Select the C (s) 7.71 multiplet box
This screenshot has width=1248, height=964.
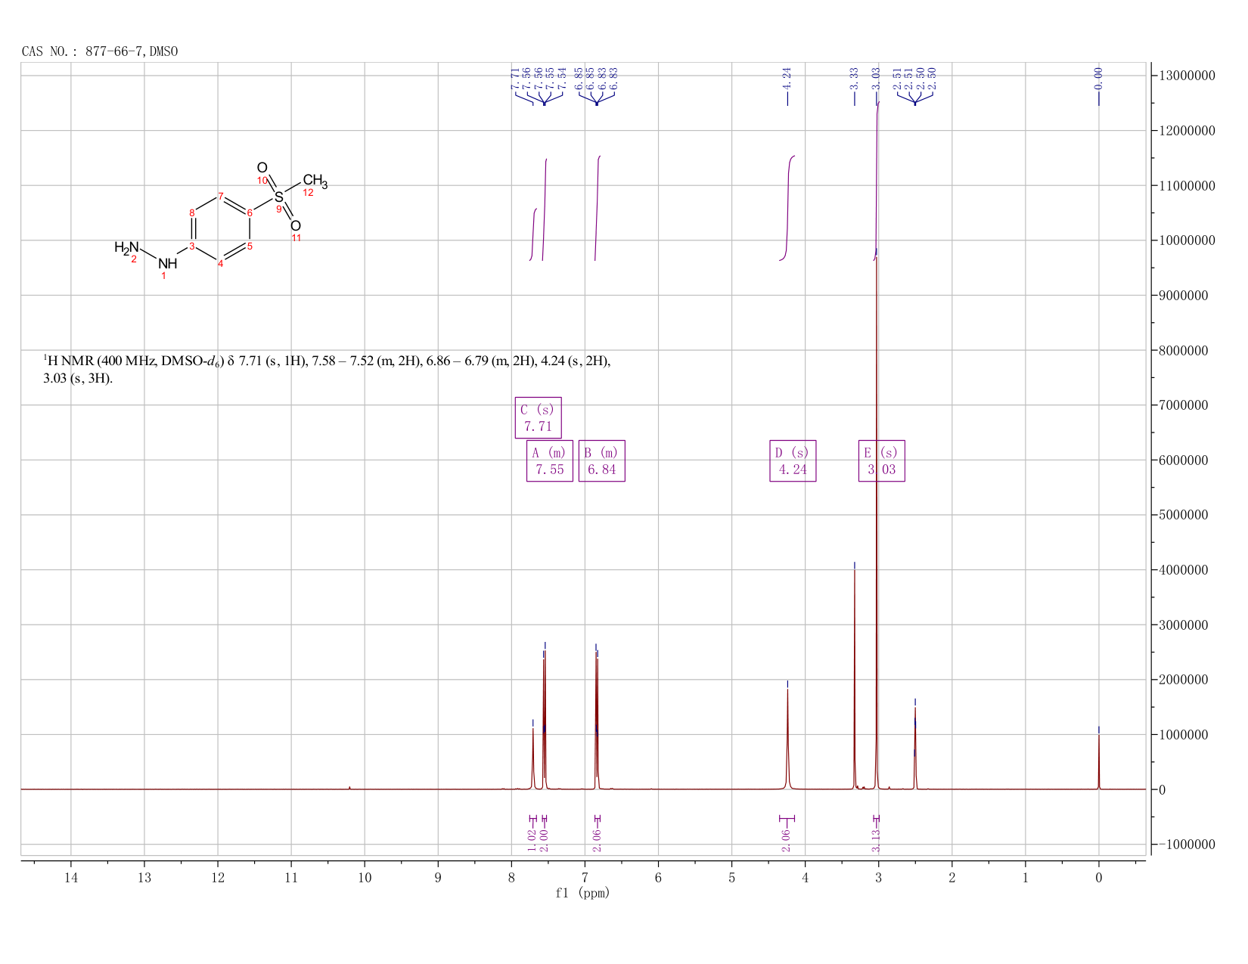(x=538, y=417)
